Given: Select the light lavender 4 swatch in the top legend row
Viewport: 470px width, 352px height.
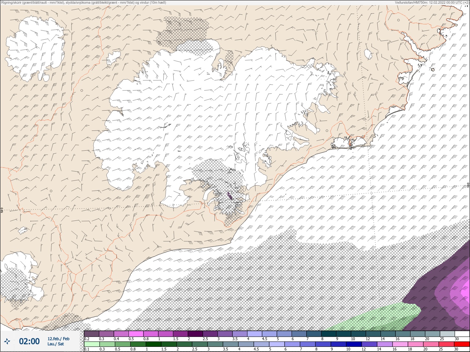Looking at the screenshot, I should coord(254,334).
